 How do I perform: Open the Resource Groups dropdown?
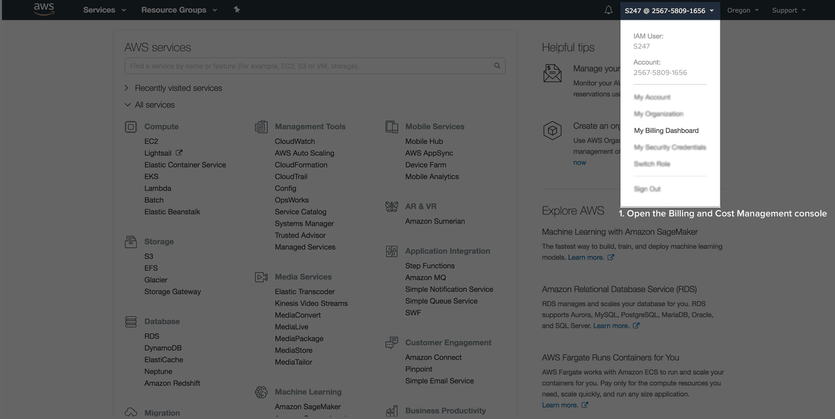pyautogui.click(x=179, y=10)
